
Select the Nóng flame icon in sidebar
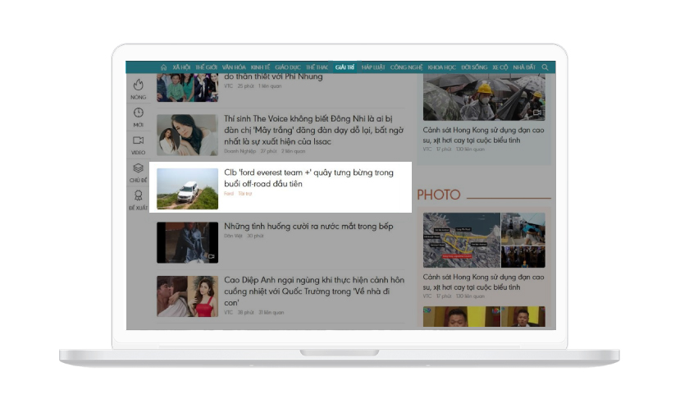(138, 85)
